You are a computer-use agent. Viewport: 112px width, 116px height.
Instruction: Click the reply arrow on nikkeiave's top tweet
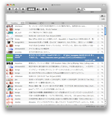coord(102,36)
